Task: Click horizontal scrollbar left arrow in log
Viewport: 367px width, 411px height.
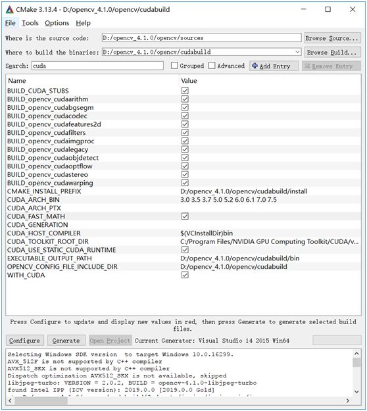Action: point(10,400)
